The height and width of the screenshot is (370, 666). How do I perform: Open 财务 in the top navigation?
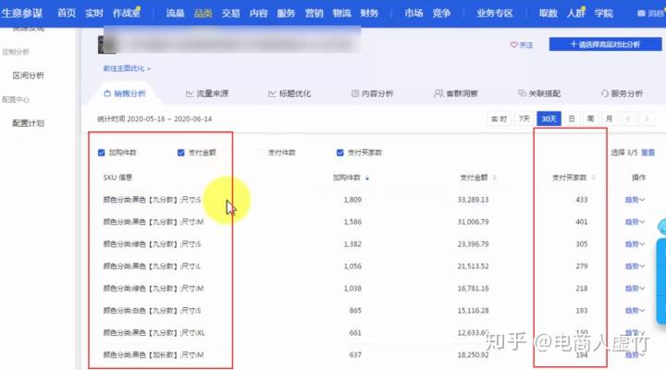click(x=369, y=13)
